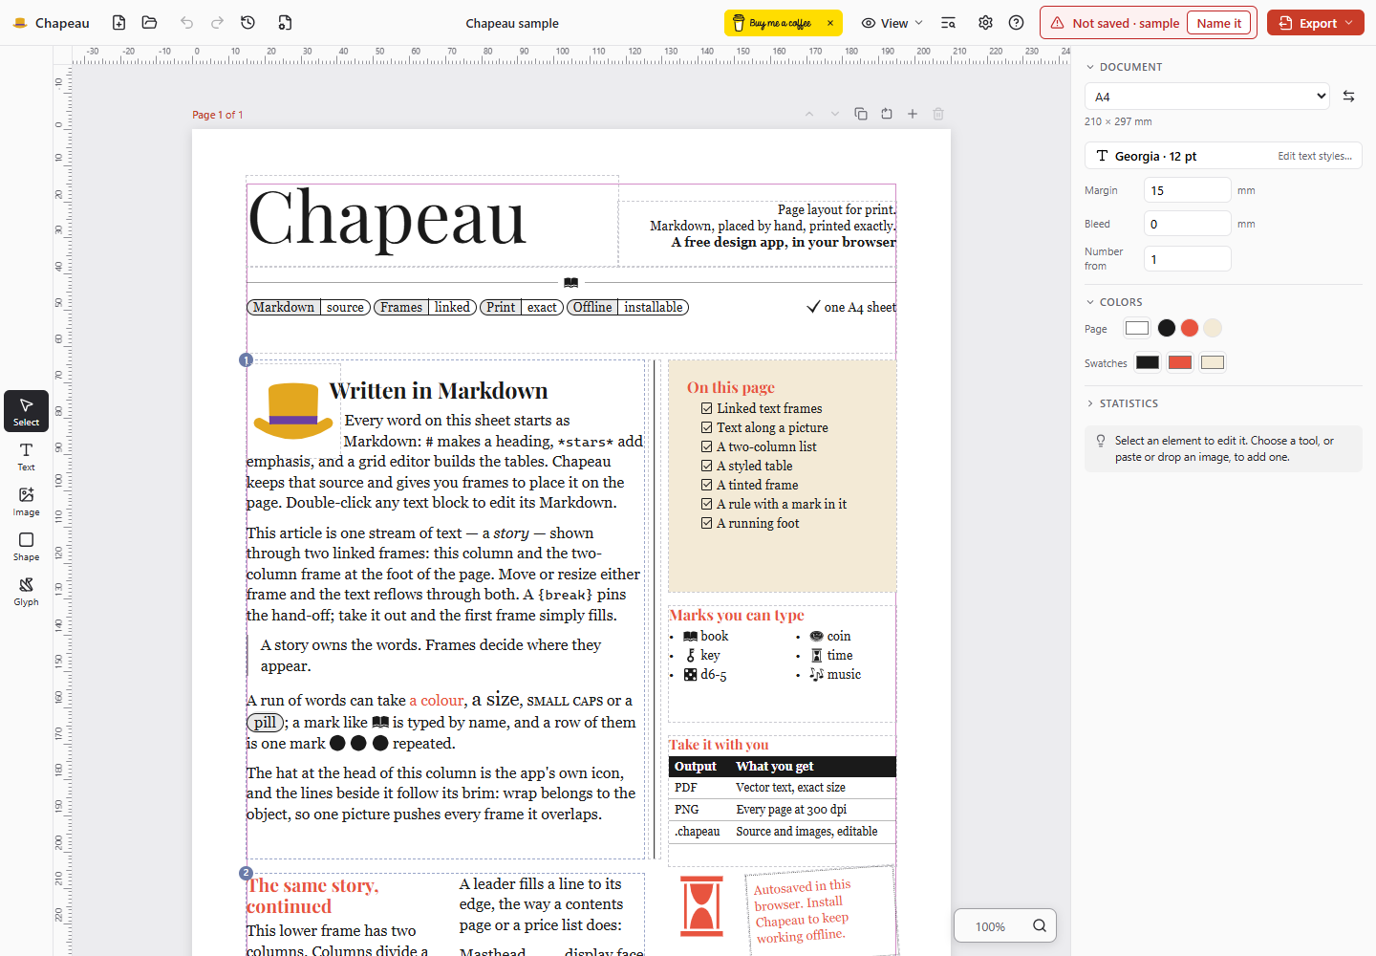The height and width of the screenshot is (956, 1376).
Task: Click the redo arrow in the toolbar
Action: (x=217, y=23)
